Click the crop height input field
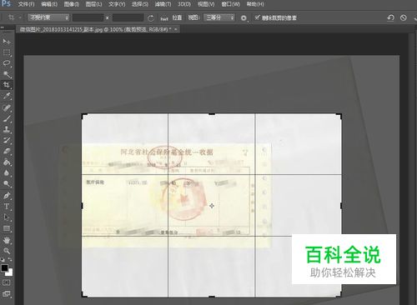Viewport: 417px width, 305px height. 128,18
